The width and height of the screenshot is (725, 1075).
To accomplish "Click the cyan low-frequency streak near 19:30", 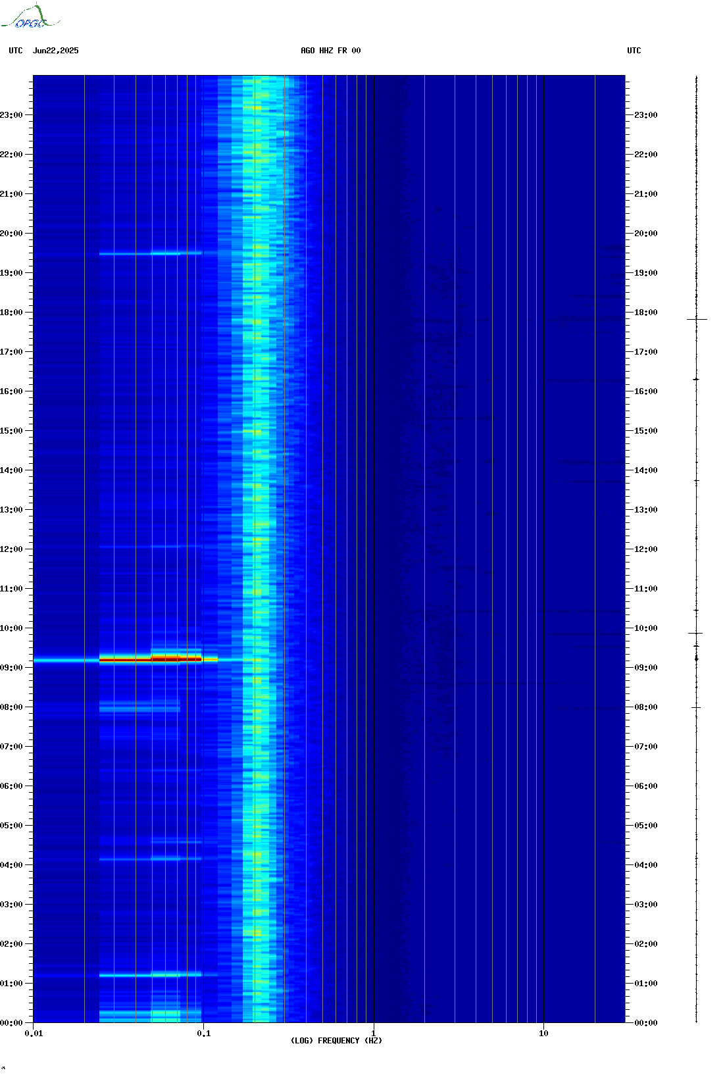I will tap(151, 253).
